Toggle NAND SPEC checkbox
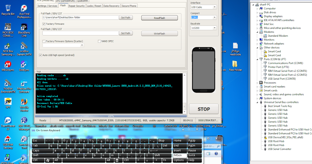The width and height of the screenshot is (312, 164). 99,41
